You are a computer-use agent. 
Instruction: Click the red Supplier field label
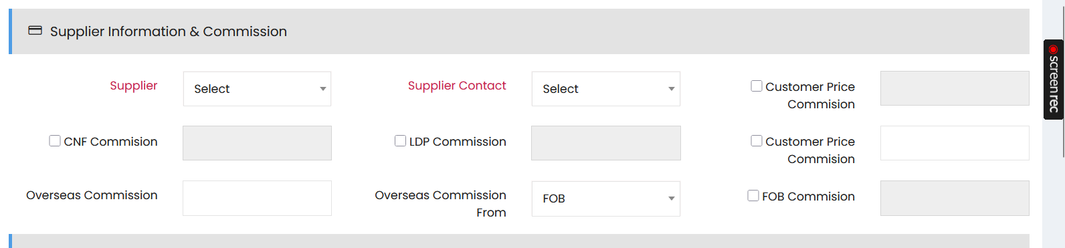pos(134,86)
